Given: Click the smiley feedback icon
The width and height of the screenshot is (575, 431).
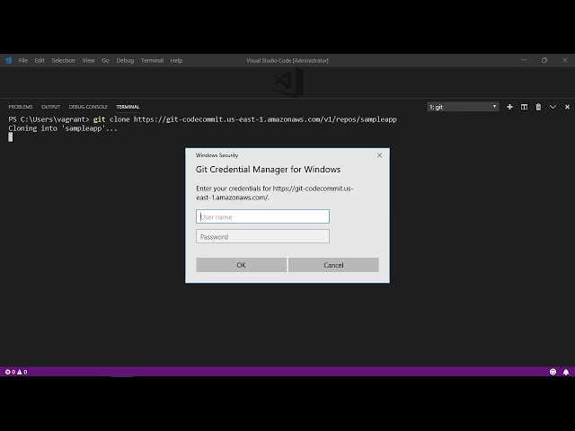Looking at the screenshot, I should tap(553, 372).
